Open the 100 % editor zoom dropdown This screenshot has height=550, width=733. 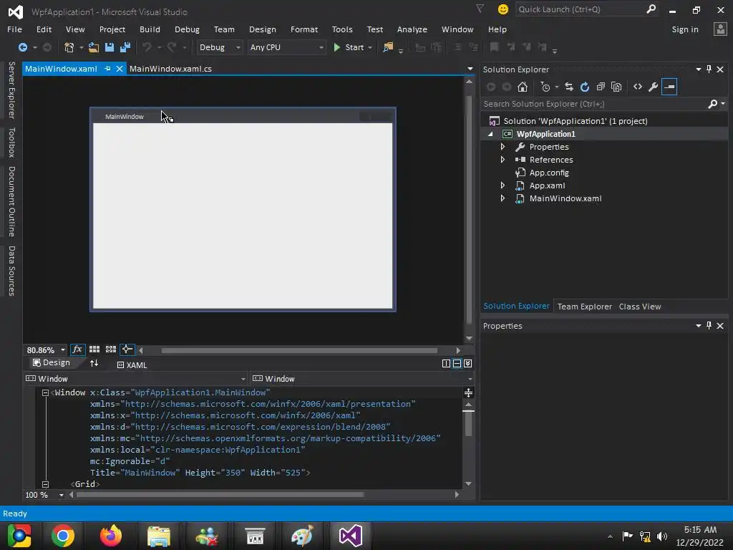pos(62,495)
